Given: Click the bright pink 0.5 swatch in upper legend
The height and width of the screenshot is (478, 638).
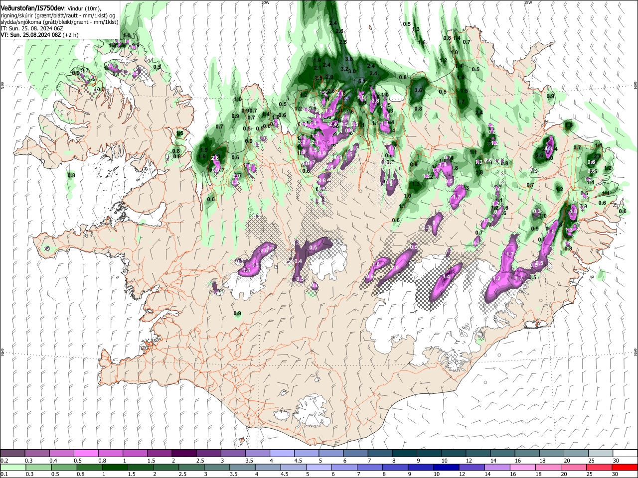Looking at the screenshot, I should pyautogui.click(x=86, y=454).
